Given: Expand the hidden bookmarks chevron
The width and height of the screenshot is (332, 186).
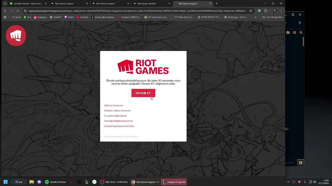Looking at the screenshot, I should pyautogui.click(x=255, y=17).
